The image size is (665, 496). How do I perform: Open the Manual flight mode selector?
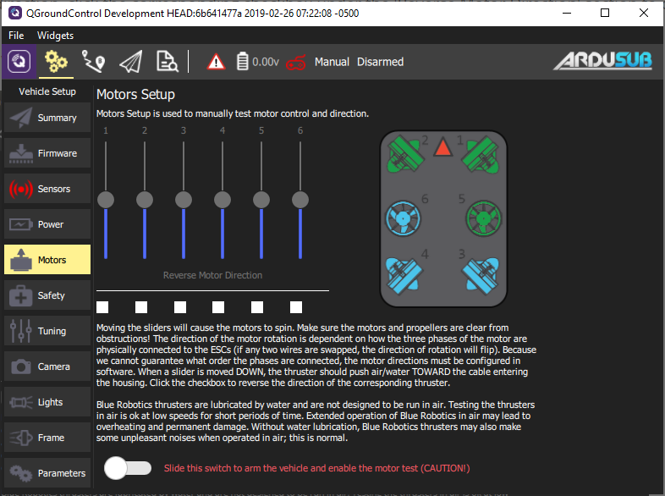tap(332, 62)
